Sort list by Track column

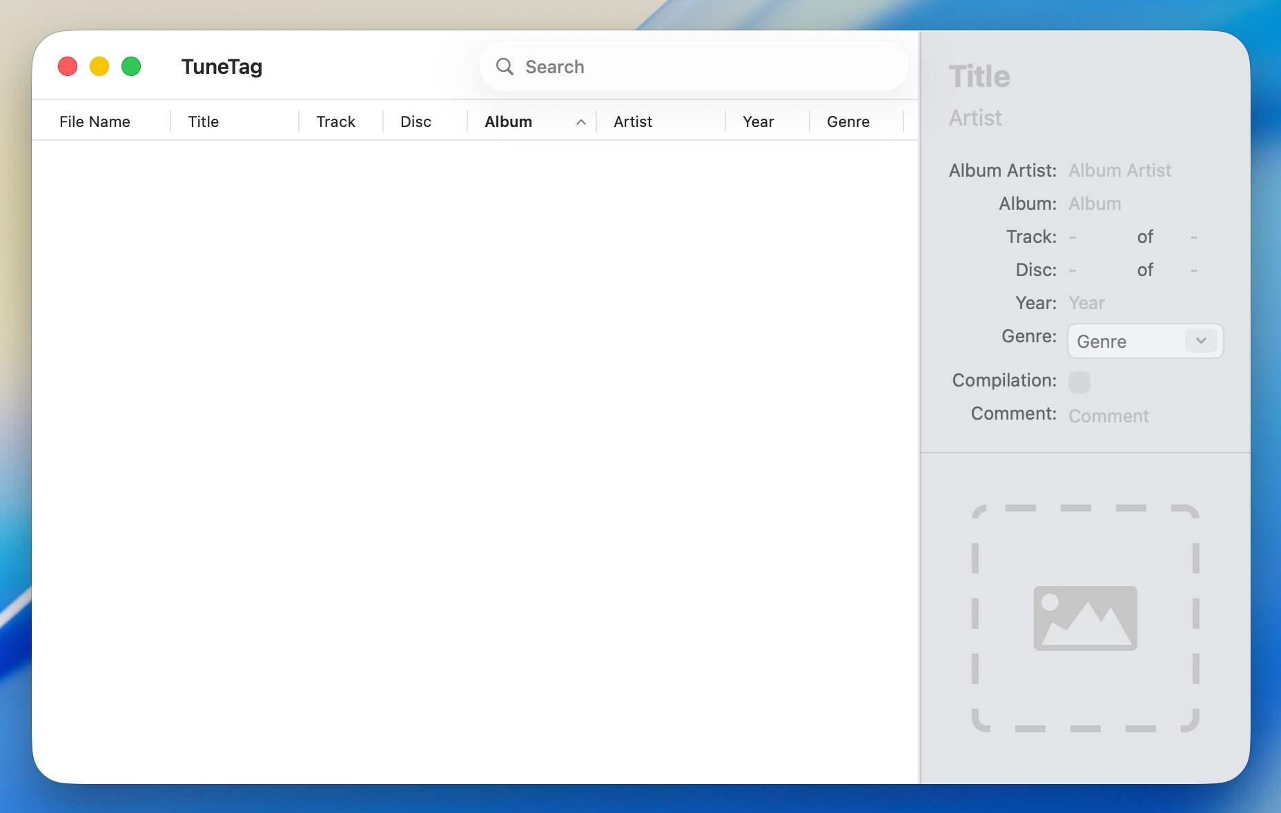pos(335,122)
